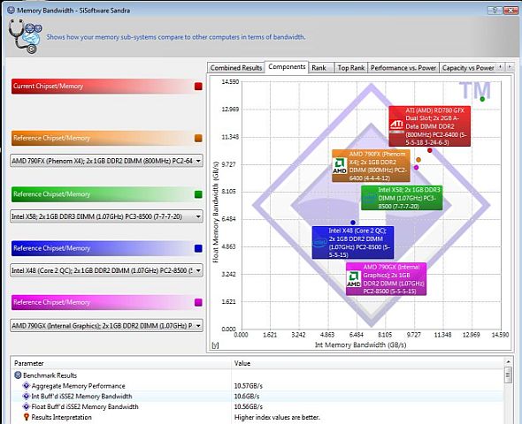This screenshot has width=522, height=424.
Task: Click the AMD logo in the magenta chart label
Action: coord(354,279)
